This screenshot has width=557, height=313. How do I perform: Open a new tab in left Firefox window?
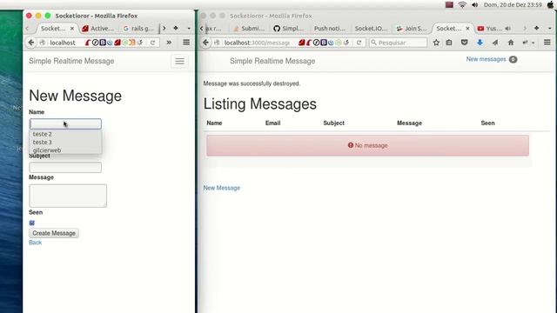(x=176, y=28)
